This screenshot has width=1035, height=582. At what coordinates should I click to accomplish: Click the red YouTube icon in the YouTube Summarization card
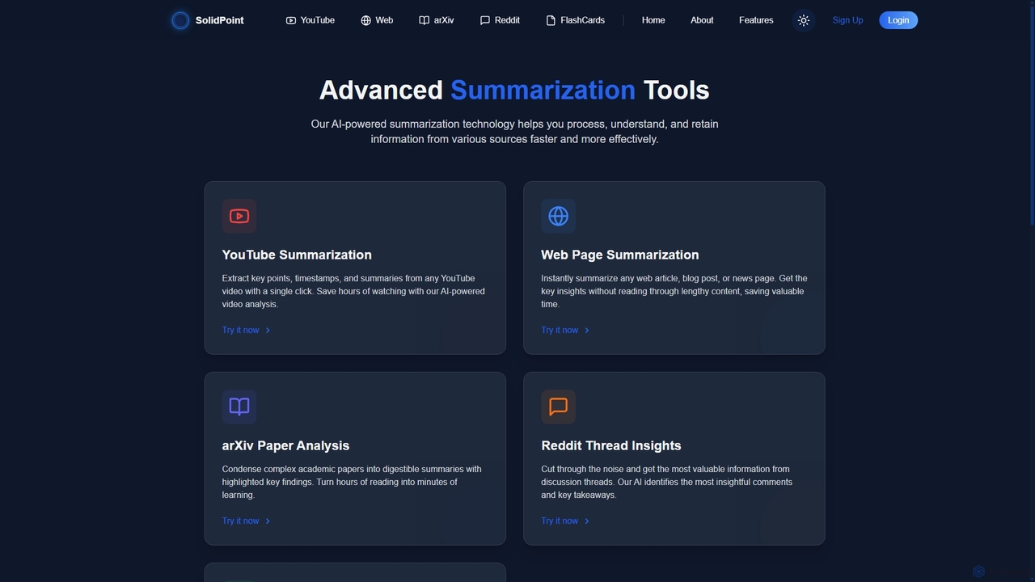239,216
